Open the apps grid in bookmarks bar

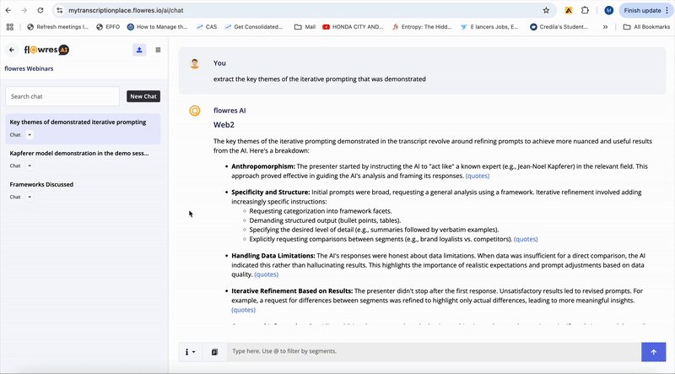[10, 27]
